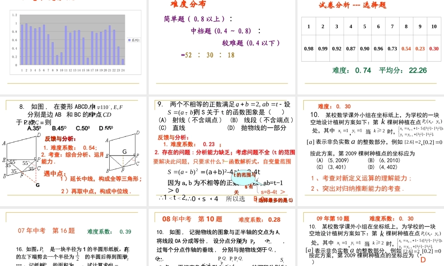
Task: Click table cell 0.99
Action: (x=323, y=49)
